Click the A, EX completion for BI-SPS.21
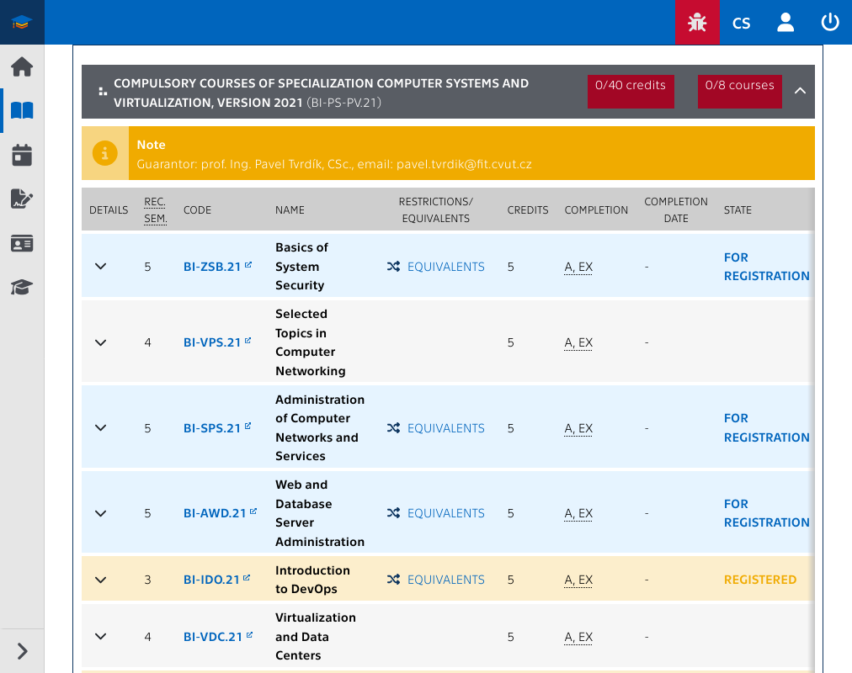Viewport: 852px width, 673px height. coord(578,429)
